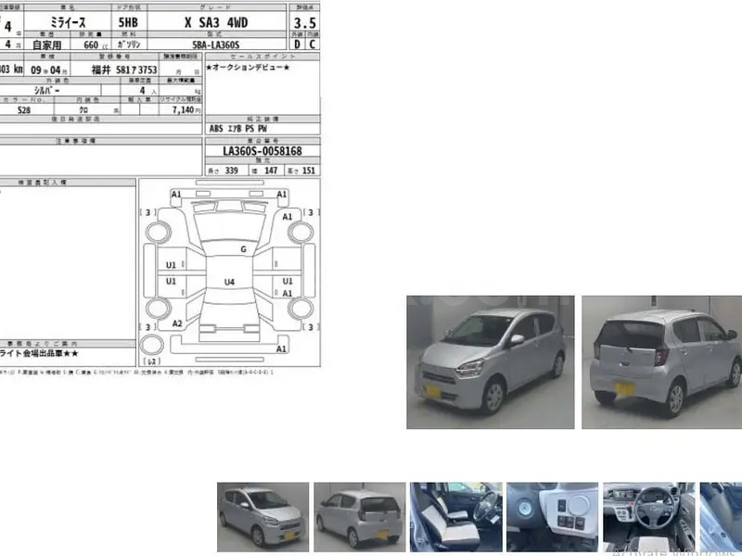742x556 pixels.
Task: Click the A2 scratch mark on diagram
Action: (177, 323)
